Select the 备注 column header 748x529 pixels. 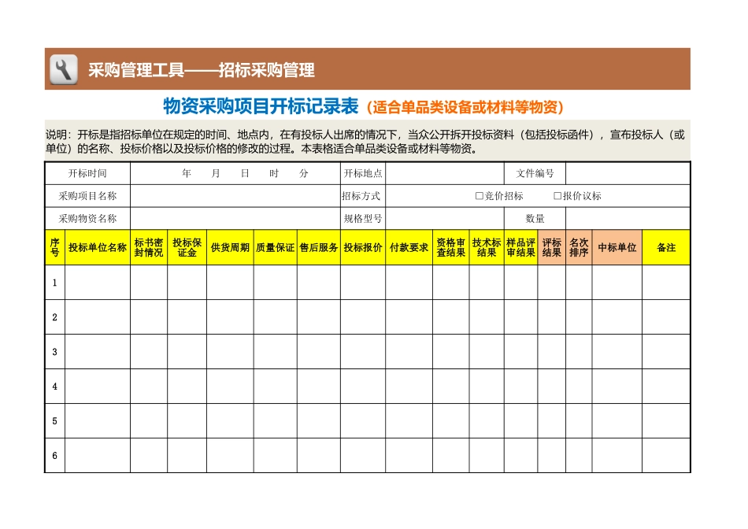click(666, 246)
